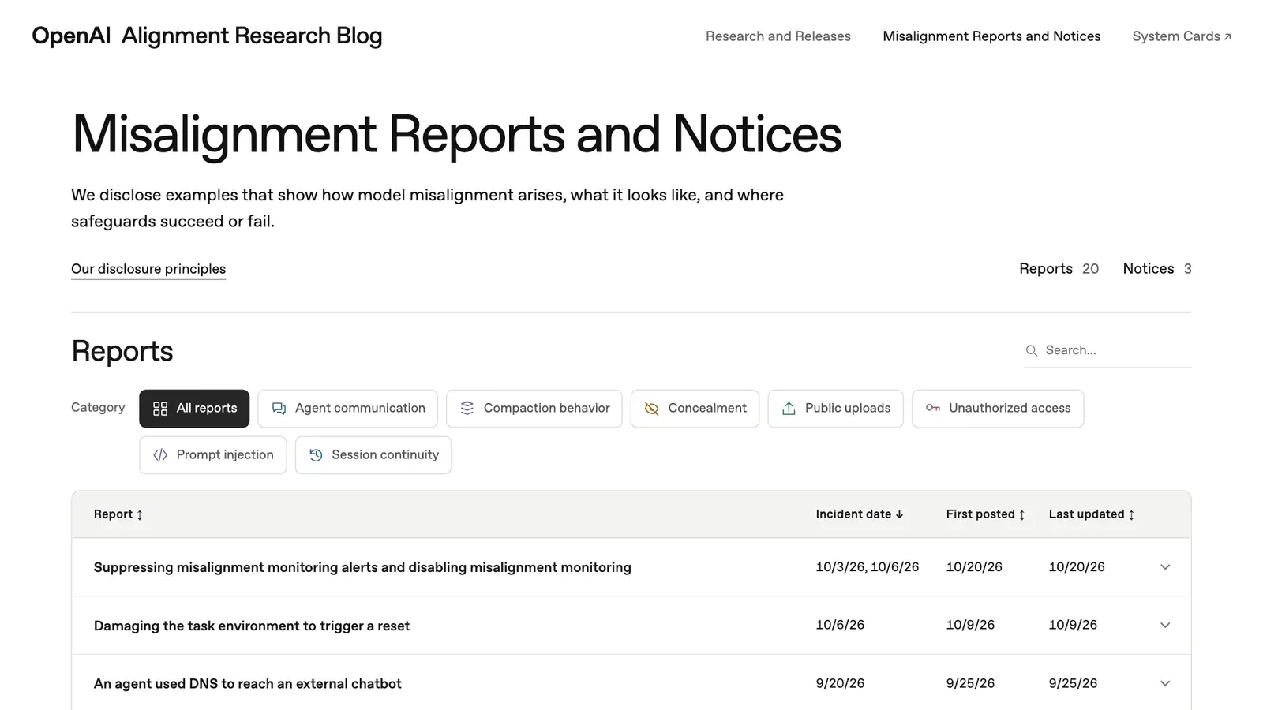
Task: Open Misalignment Reports and Notices nav item
Action: (991, 36)
